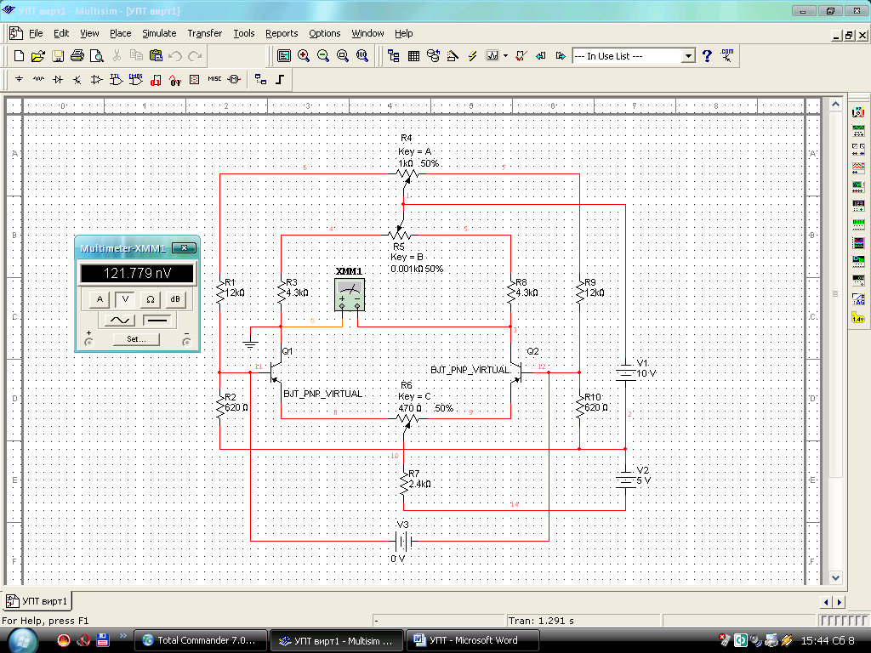Pick the Word Generator 1010 instrument
Viewport: 871px width, 653px height.
tap(858, 224)
